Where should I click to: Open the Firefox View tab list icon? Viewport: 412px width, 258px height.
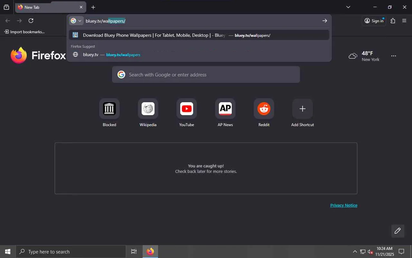6,7
